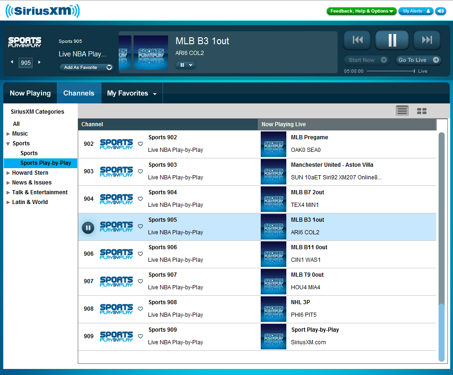Add channel 905 as a favorite
The height and width of the screenshot is (375, 453).
click(x=87, y=68)
